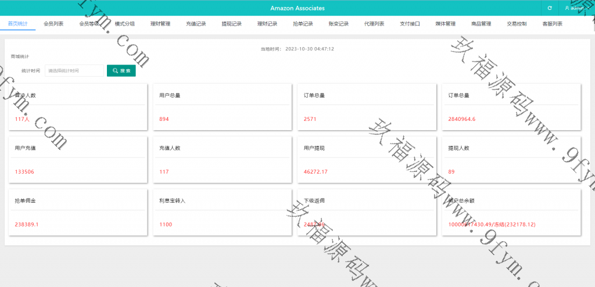Switch to the 首页统计 tab

click(17, 24)
